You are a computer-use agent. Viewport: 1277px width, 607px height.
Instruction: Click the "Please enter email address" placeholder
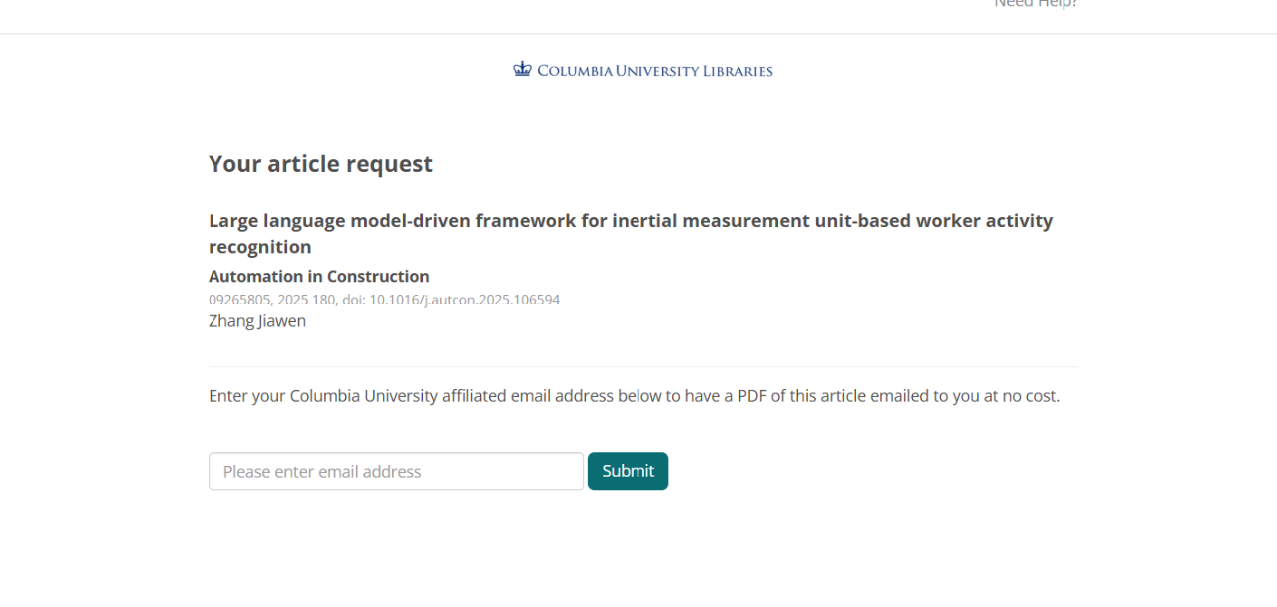point(322,471)
